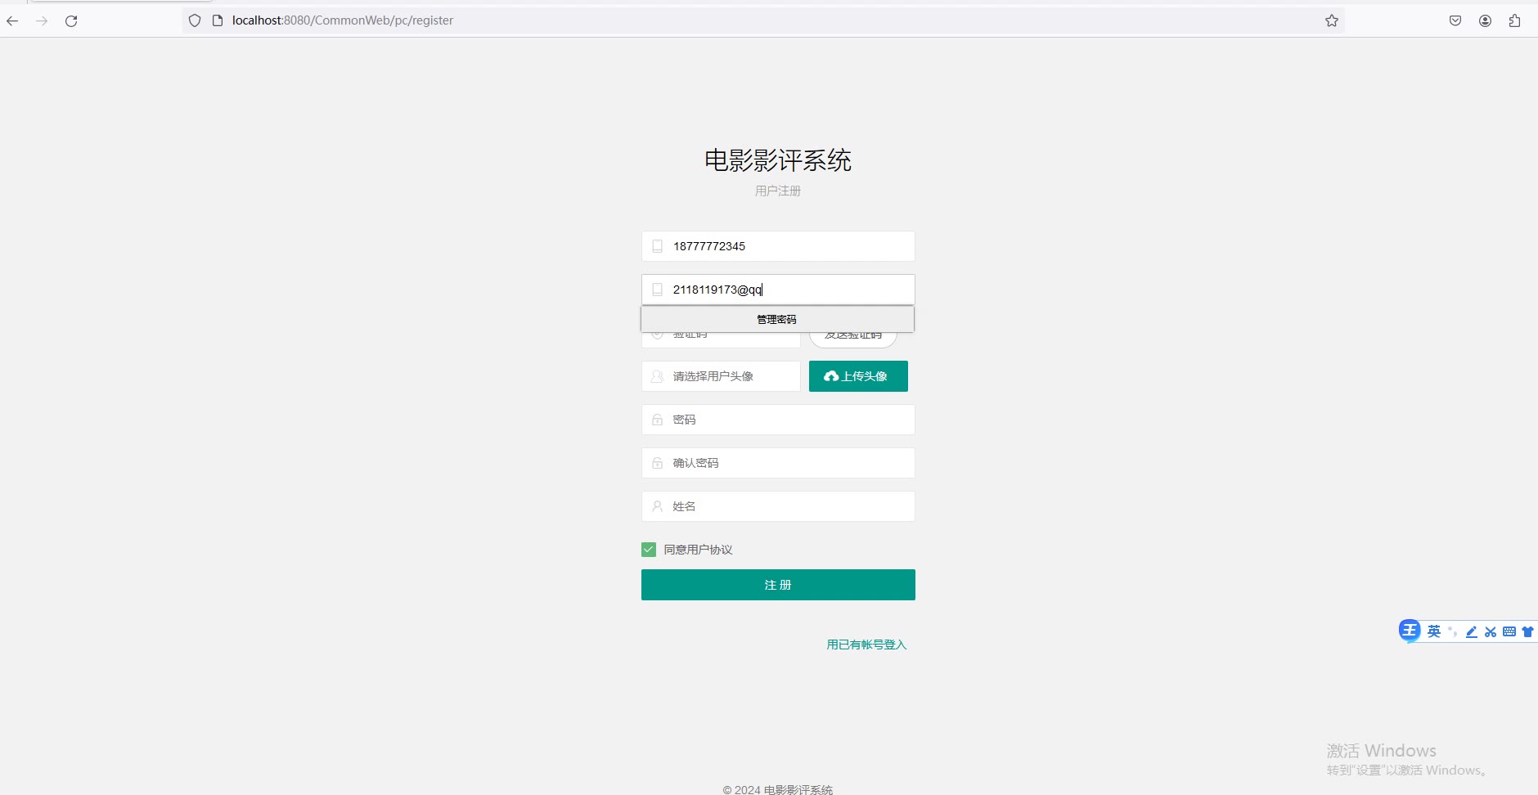Click the IME pen handwriting icon
The image size is (1538, 795).
coord(1472,631)
